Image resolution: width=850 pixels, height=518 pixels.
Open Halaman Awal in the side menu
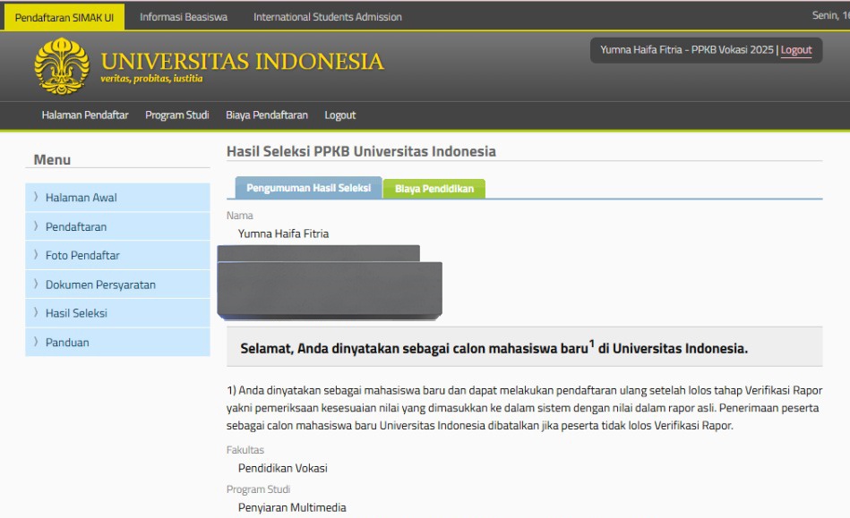click(x=117, y=198)
